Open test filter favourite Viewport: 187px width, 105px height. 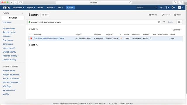pyautogui.click(x=6, y=94)
